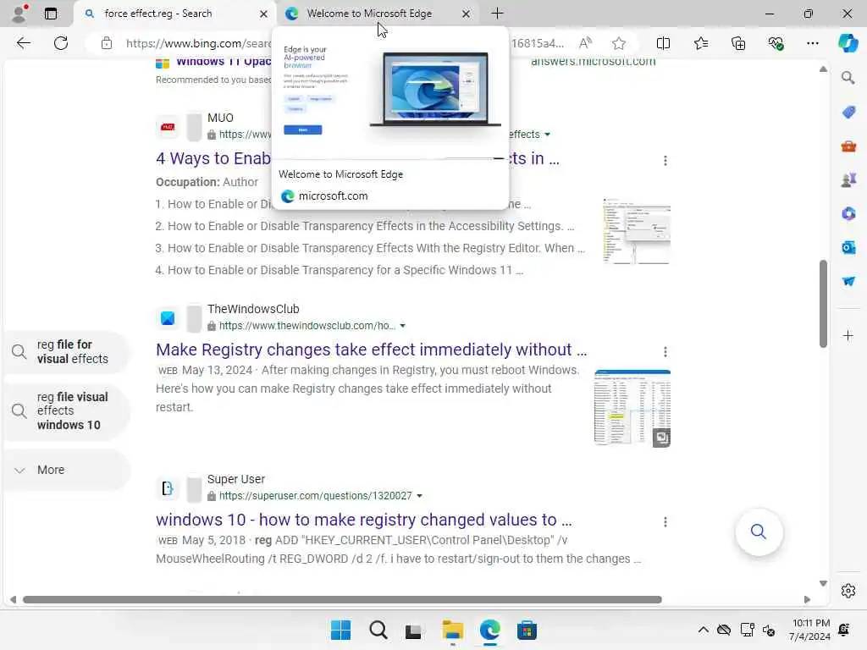Viewport: 867px width, 650px height.
Task: Expand More related searches
Action: pyautogui.click(x=68, y=470)
